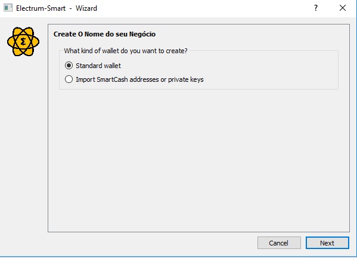The height and width of the screenshot is (258, 357).
Task: Click empty area of the wizard panel
Action: (x=198, y=159)
